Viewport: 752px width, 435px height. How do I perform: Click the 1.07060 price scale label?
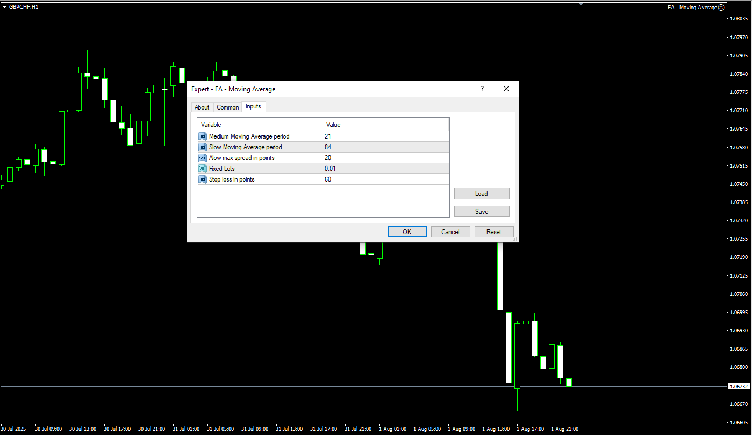739,294
